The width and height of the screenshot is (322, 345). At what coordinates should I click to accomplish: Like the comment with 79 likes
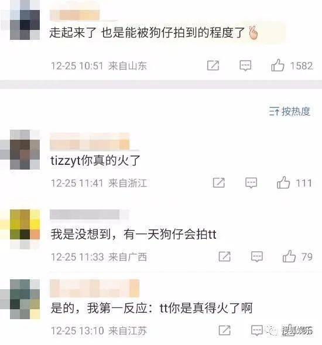tap(289, 256)
